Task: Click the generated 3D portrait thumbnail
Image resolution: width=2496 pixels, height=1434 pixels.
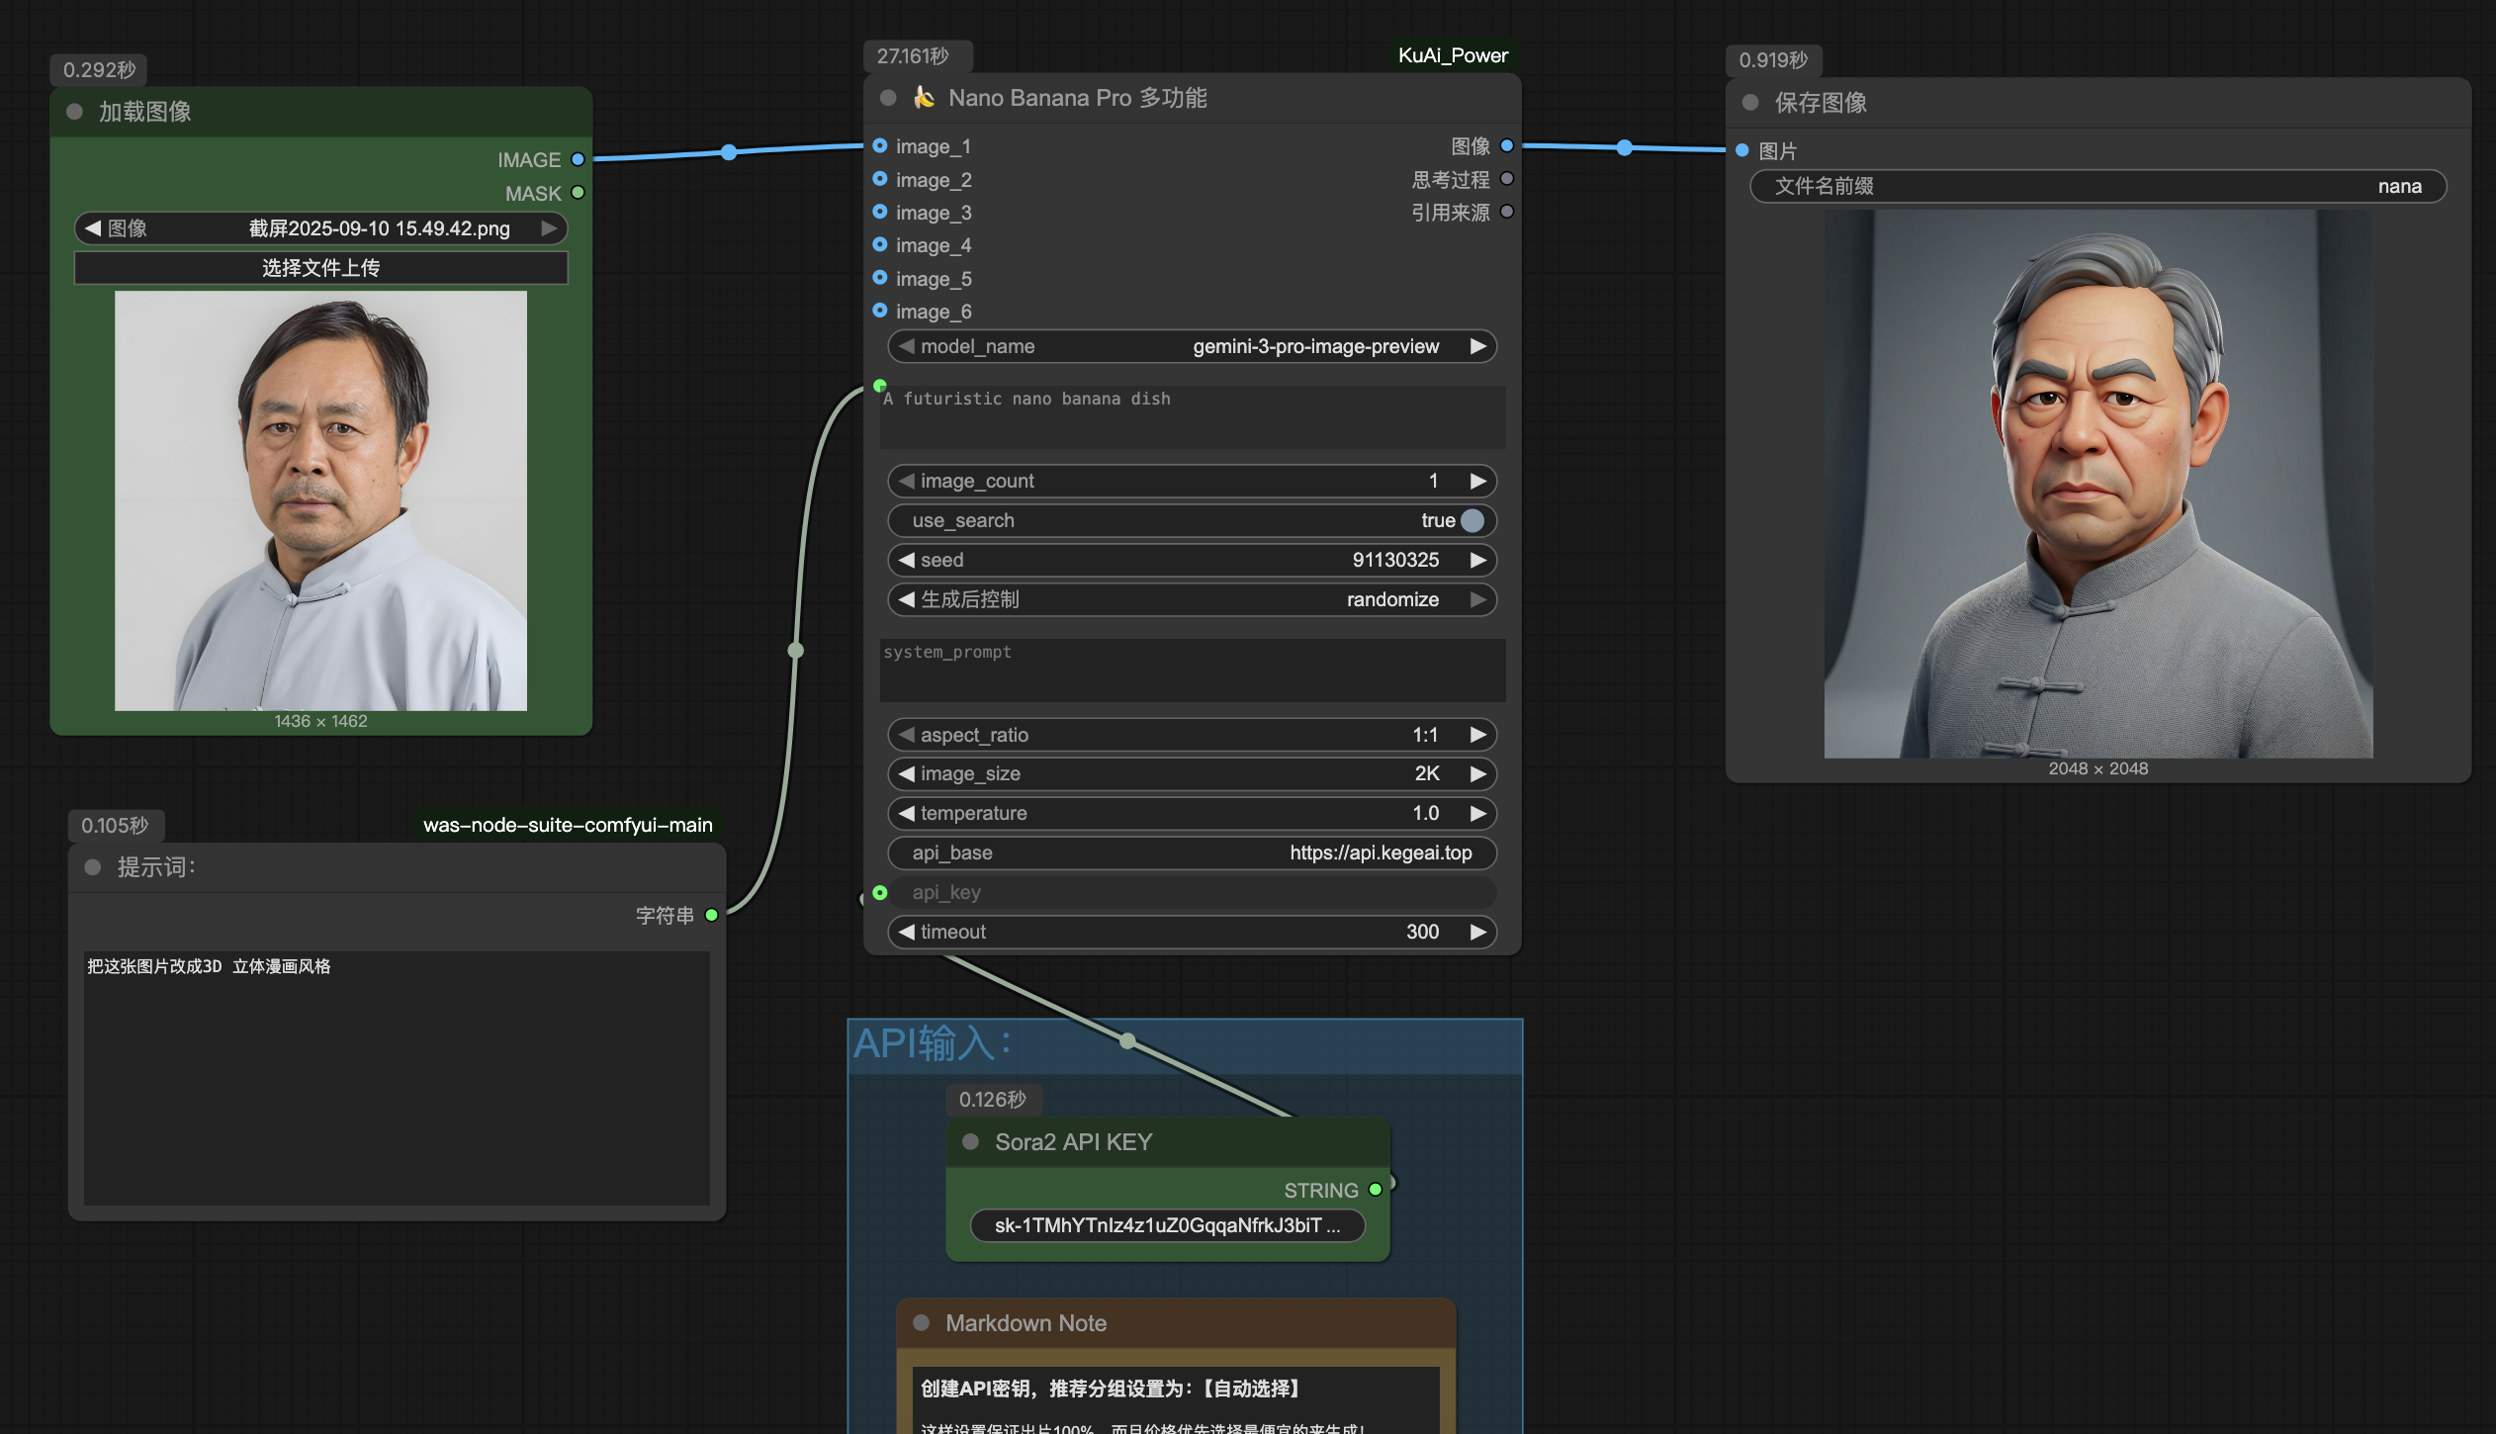Action: (2097, 484)
